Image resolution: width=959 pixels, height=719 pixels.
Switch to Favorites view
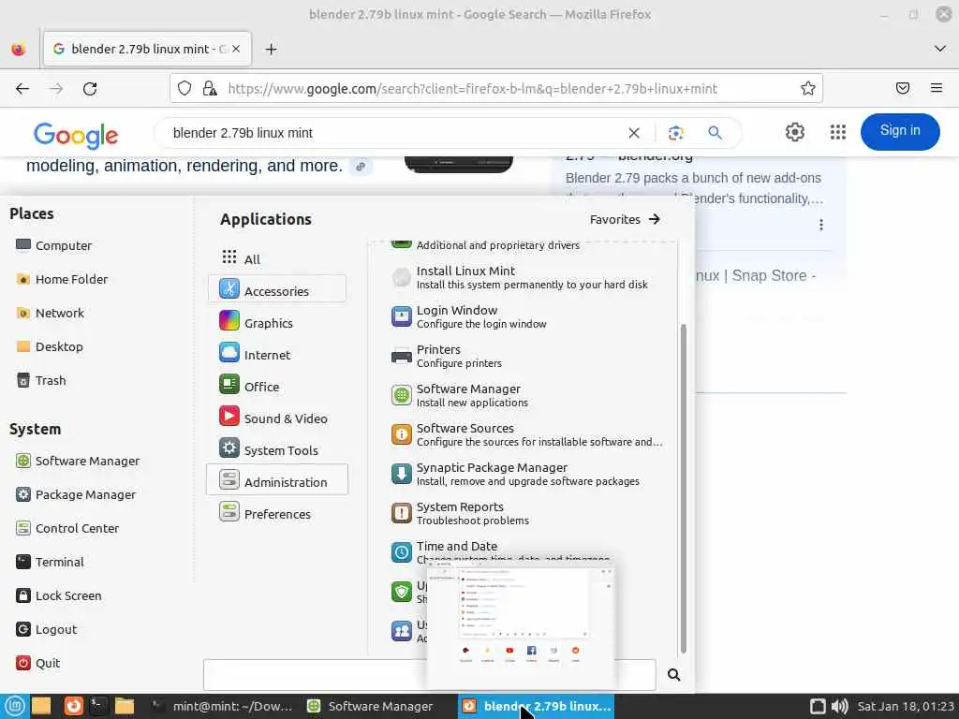625,219
